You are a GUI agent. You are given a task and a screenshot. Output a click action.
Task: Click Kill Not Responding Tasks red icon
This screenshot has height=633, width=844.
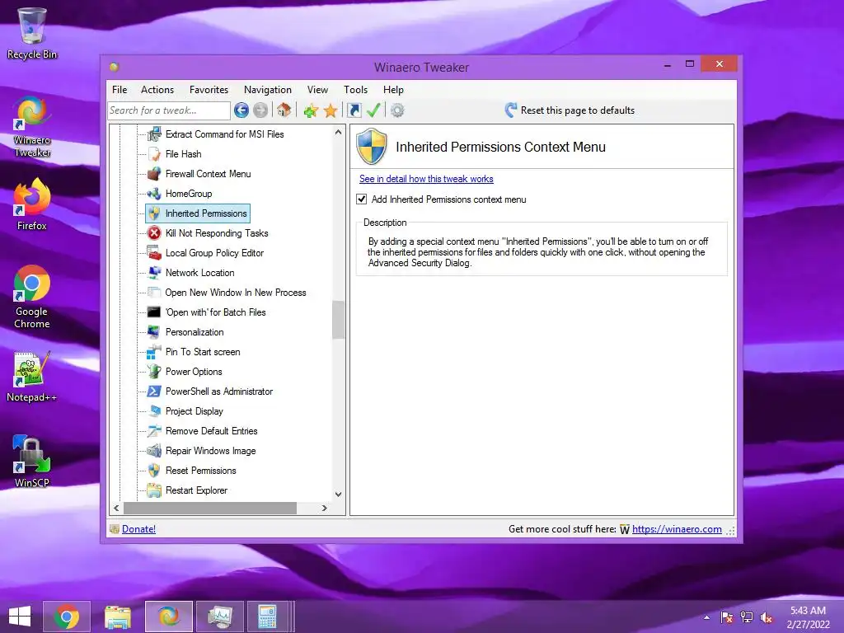click(154, 233)
